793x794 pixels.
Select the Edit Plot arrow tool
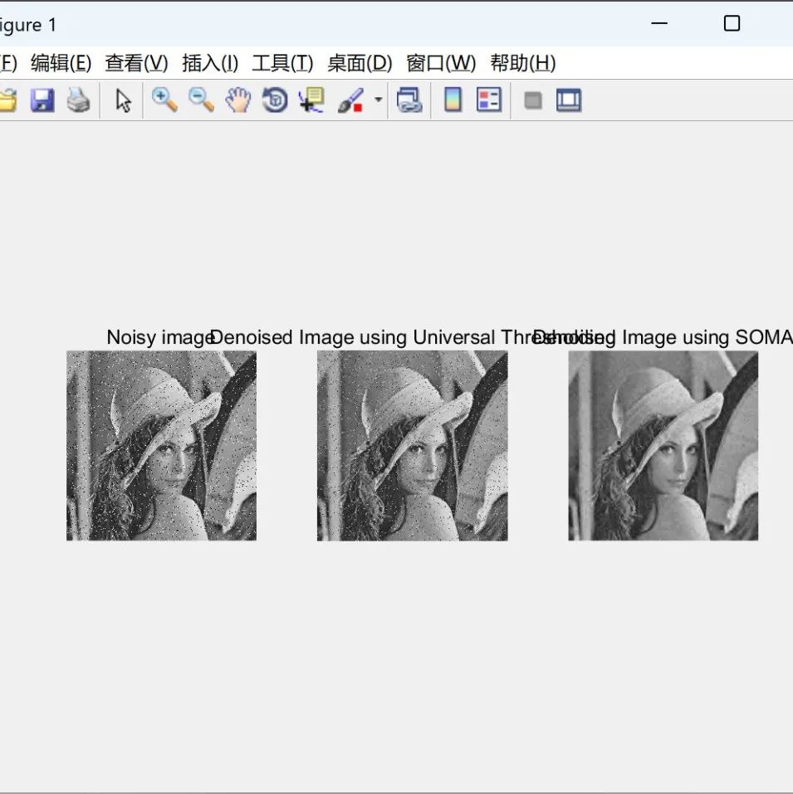point(123,100)
